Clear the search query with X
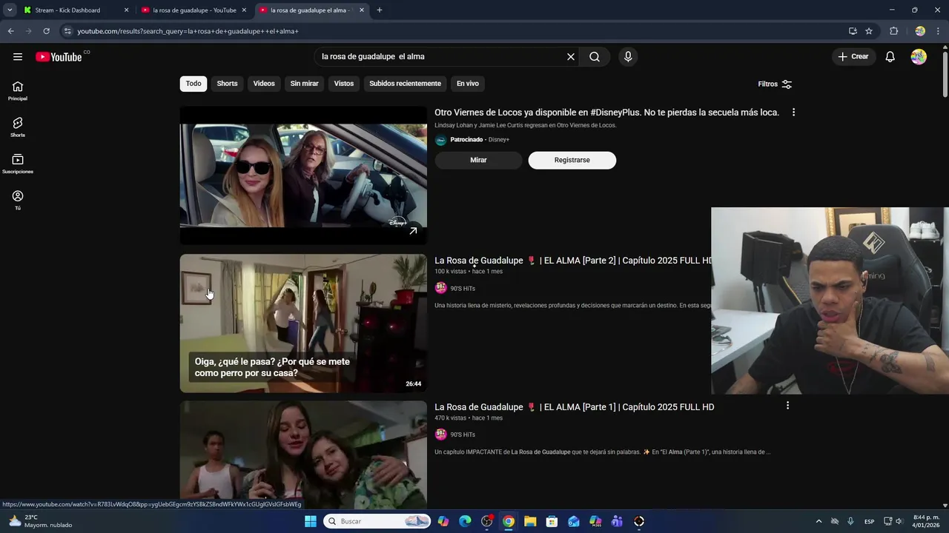949x533 pixels. 571,57
